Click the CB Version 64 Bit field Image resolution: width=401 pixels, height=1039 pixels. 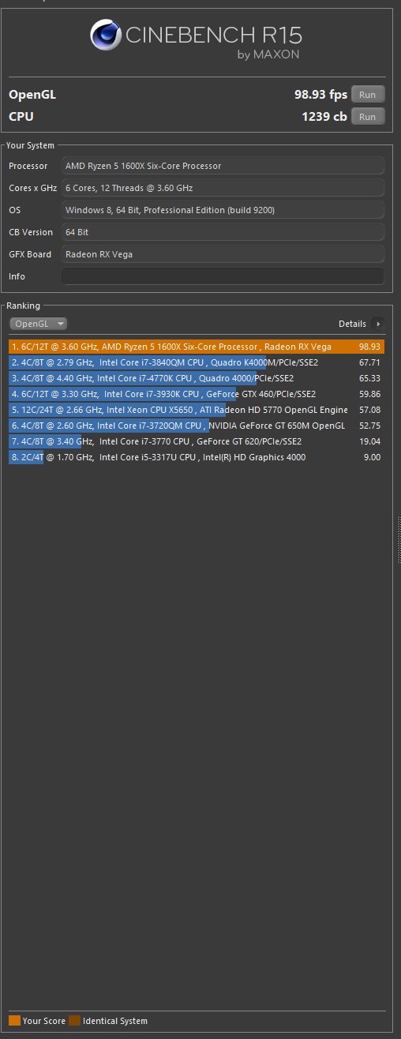coord(223,232)
